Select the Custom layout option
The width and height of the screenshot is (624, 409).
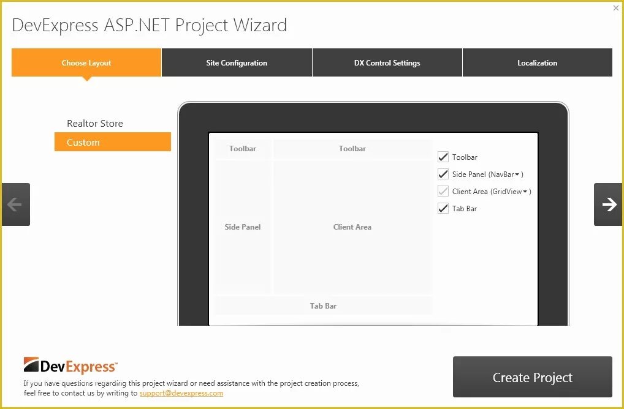[x=112, y=142]
